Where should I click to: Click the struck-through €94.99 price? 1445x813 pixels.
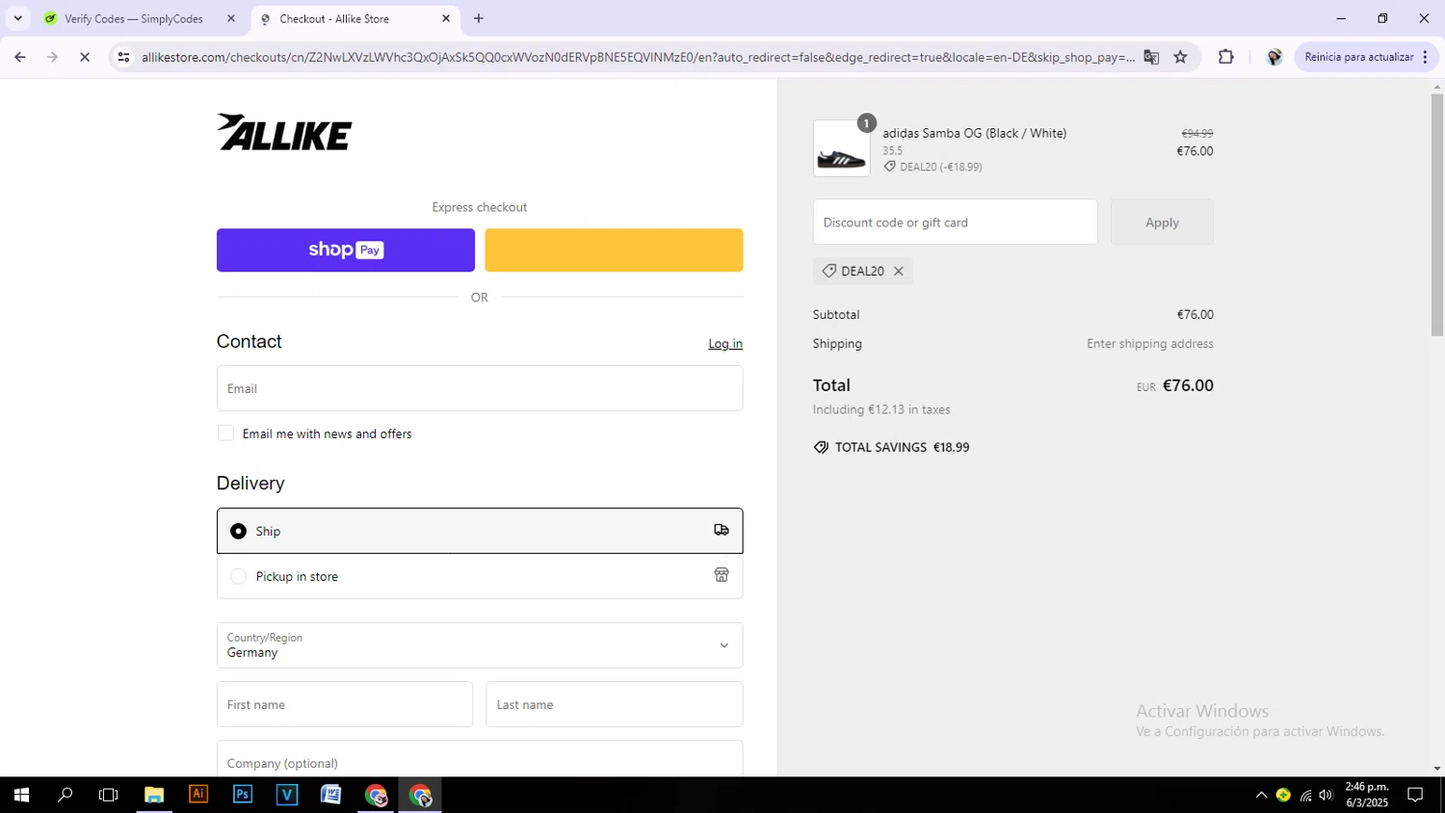[1197, 134]
